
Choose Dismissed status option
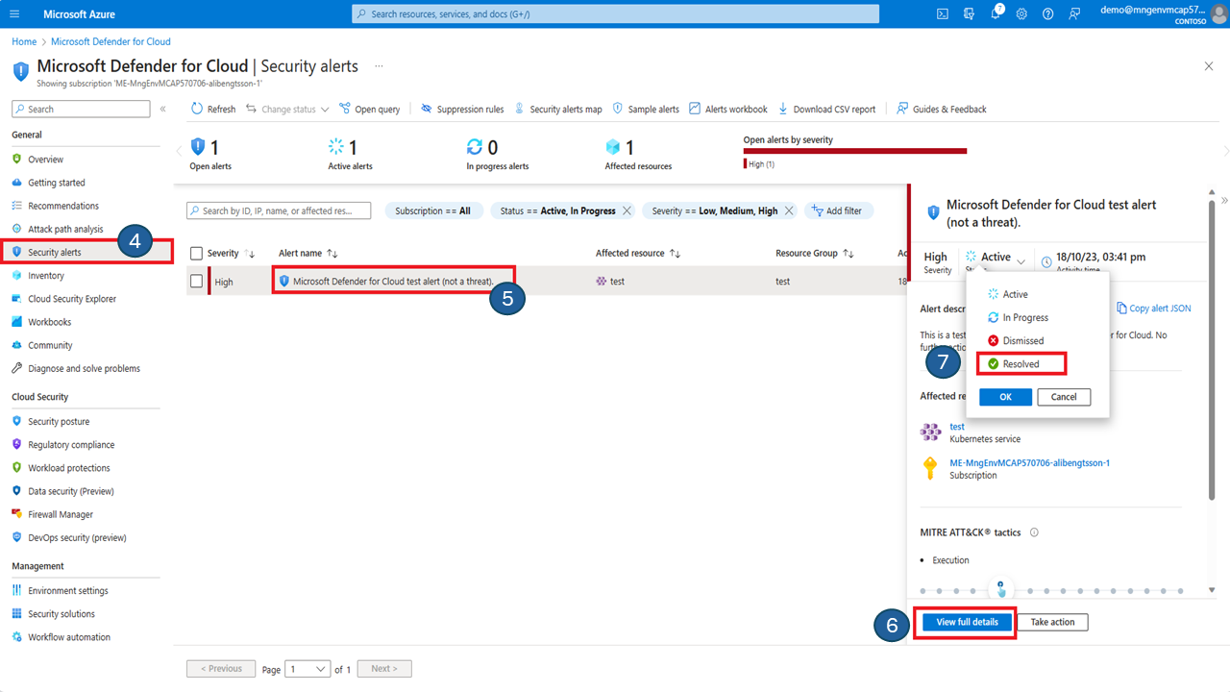click(x=1016, y=340)
